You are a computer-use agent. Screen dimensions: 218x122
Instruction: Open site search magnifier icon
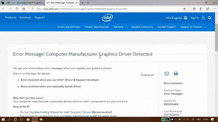(x=210, y=18)
